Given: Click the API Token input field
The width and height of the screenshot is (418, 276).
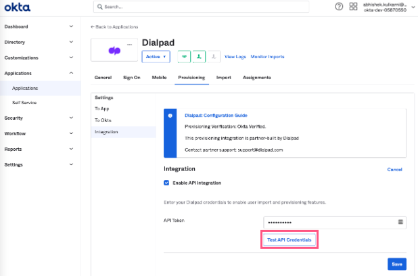Looking at the screenshot, I should (335, 223).
